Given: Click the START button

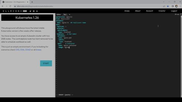Looking at the screenshot, I should coord(46,63).
